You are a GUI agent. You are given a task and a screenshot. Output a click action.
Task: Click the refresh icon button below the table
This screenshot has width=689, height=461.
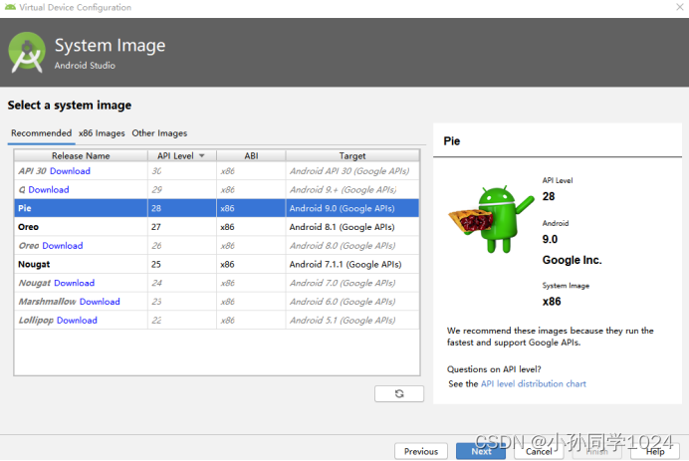(x=399, y=393)
